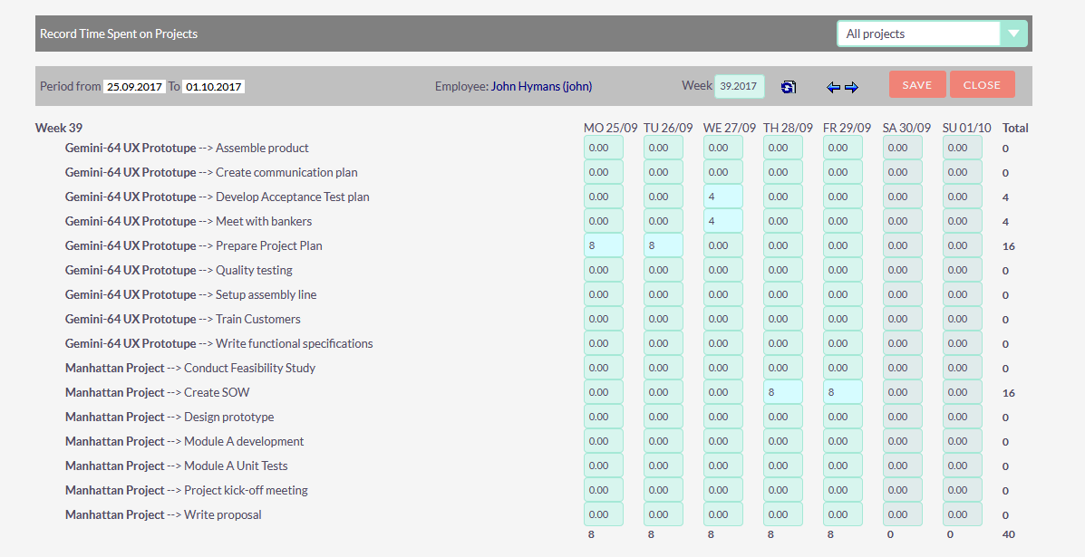Click the 'SA 30/09' column header
Image resolution: width=1085 pixels, height=557 pixels.
(906, 128)
